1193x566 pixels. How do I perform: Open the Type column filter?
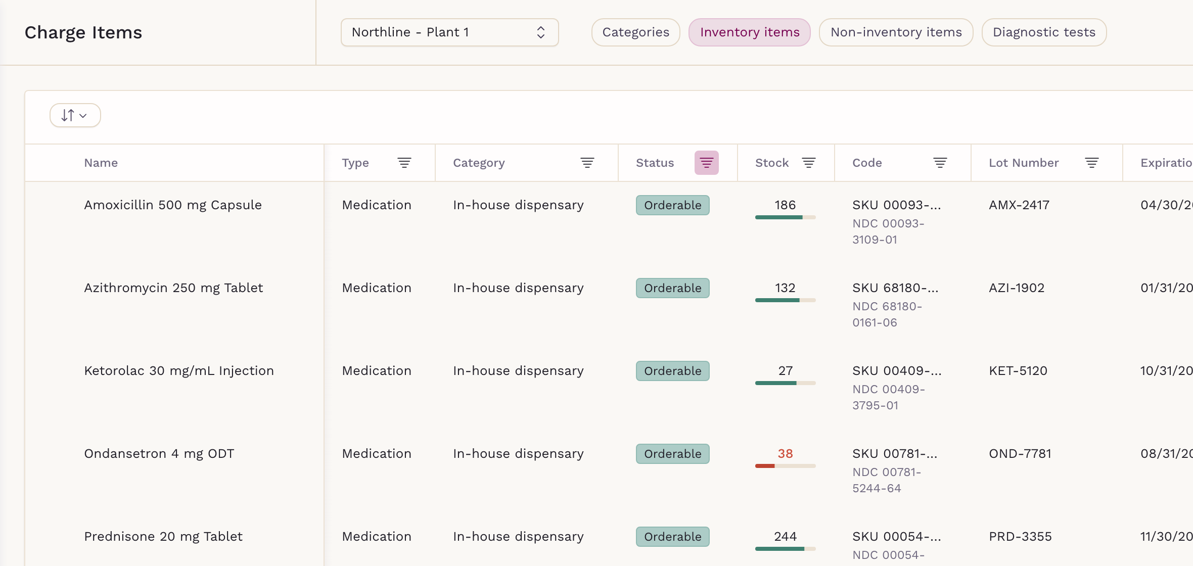pyautogui.click(x=404, y=163)
